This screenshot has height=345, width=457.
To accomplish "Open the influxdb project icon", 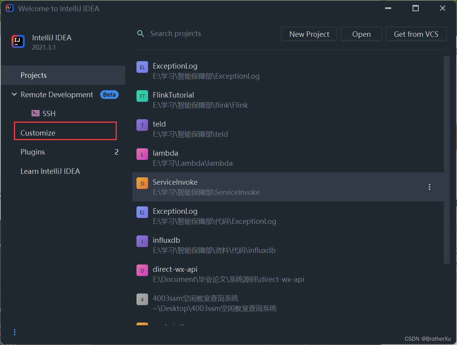I will click(x=142, y=241).
